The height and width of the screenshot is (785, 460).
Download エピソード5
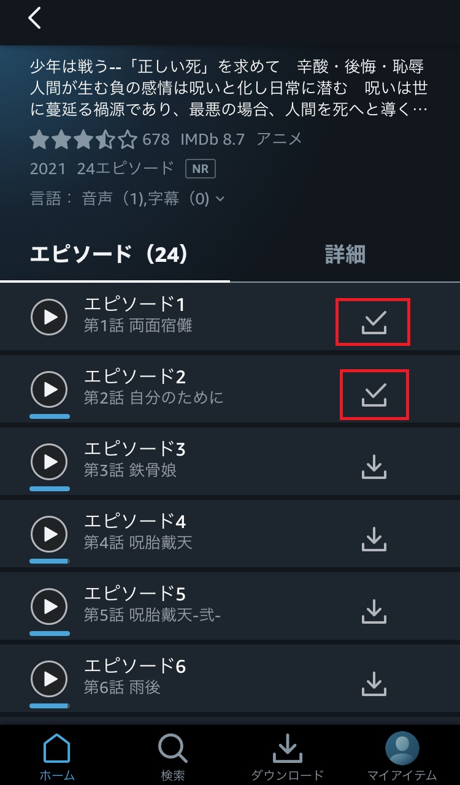[x=374, y=611]
